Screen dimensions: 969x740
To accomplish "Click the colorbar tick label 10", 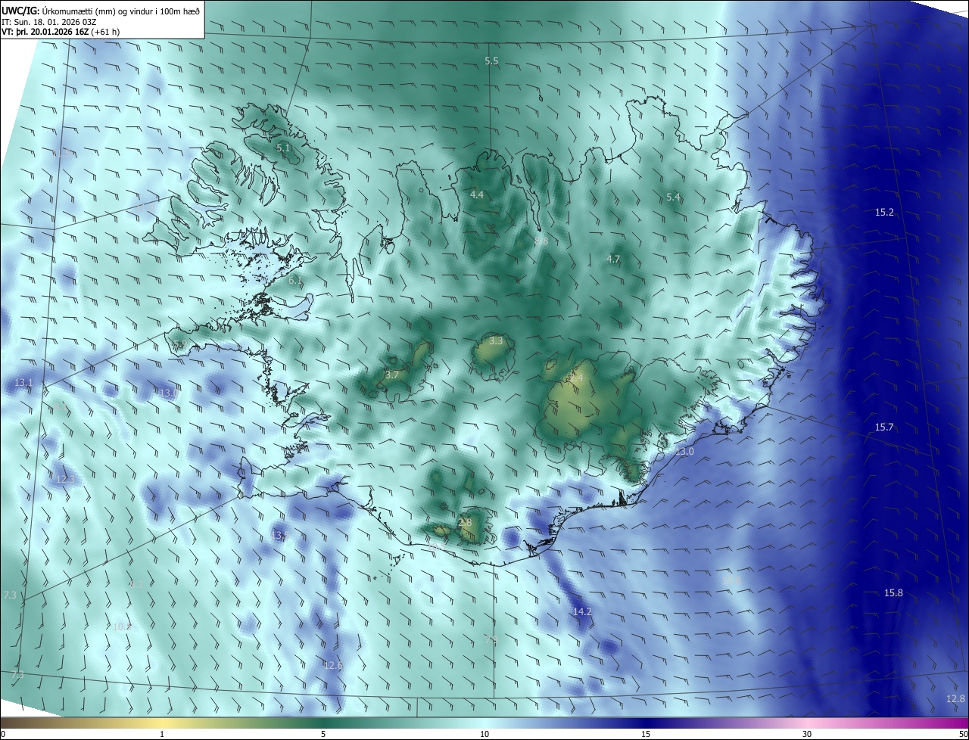I will coord(484,734).
